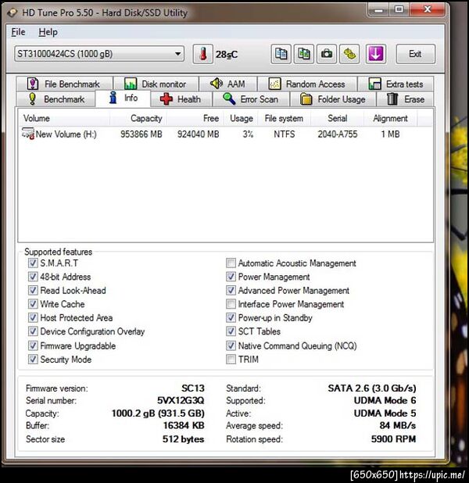The height and width of the screenshot is (483, 469).
Task: Switch to the Folder Usage tab
Action: pyautogui.click(x=333, y=99)
